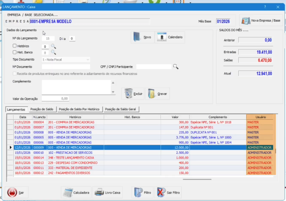This screenshot has height=201, width=286.
Task: Click the red Sair power icon
Action: point(12,193)
